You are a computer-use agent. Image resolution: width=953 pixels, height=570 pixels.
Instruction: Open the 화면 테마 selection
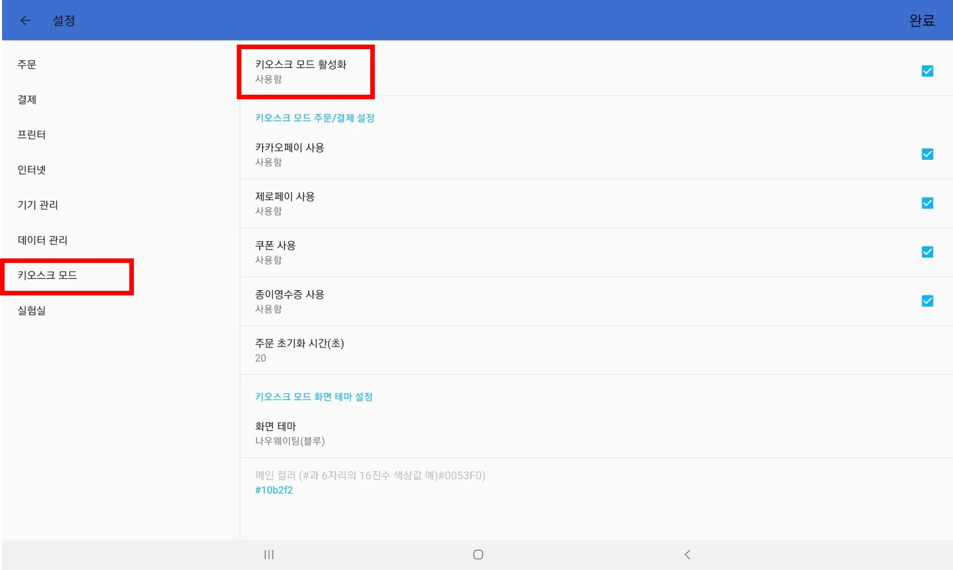pos(596,433)
